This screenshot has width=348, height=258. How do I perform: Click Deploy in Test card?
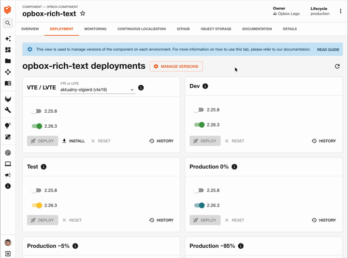tap(42, 220)
